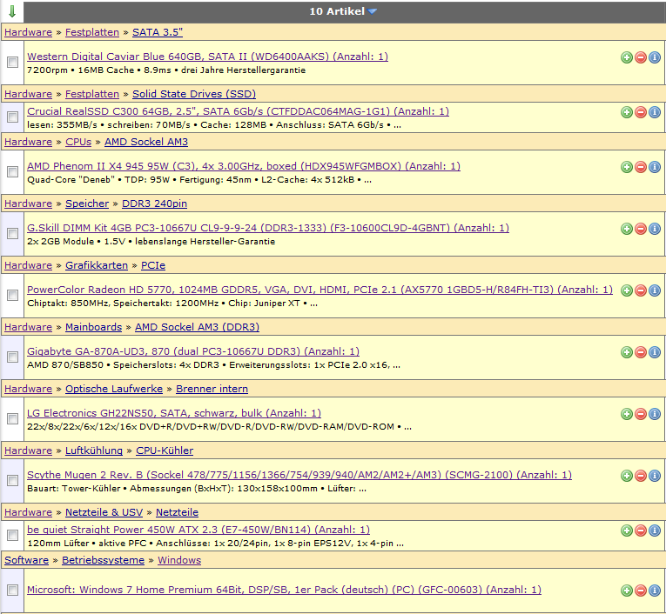Viewport: 666px width, 614px height.
Task: Click info icon for LG GH22NS50
Action: coord(655,414)
